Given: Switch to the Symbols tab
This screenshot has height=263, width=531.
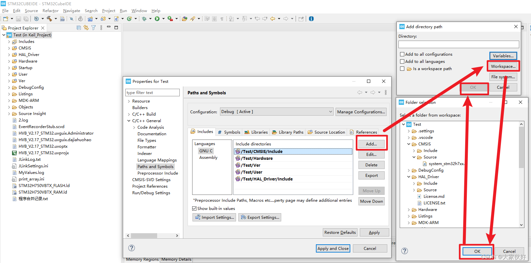Looking at the screenshot, I should click(229, 132).
